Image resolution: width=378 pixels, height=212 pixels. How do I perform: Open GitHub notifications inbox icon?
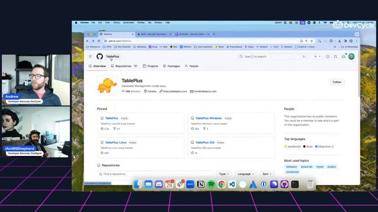pyautogui.click(x=344, y=57)
